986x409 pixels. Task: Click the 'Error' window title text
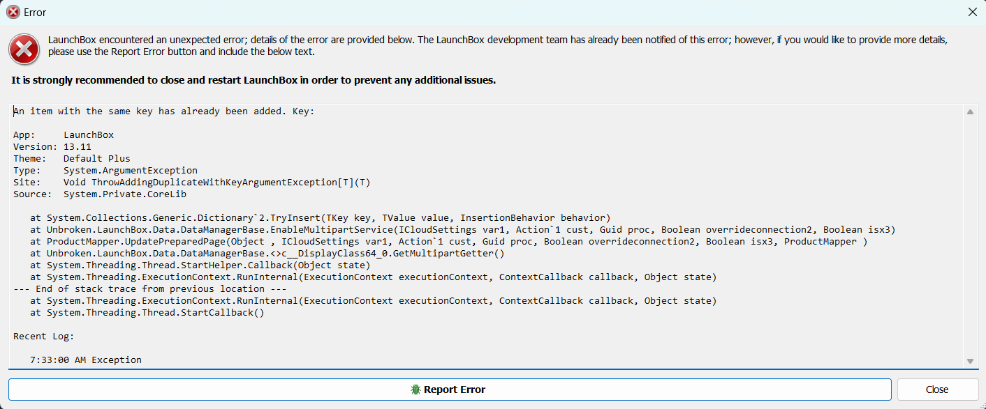[36, 12]
